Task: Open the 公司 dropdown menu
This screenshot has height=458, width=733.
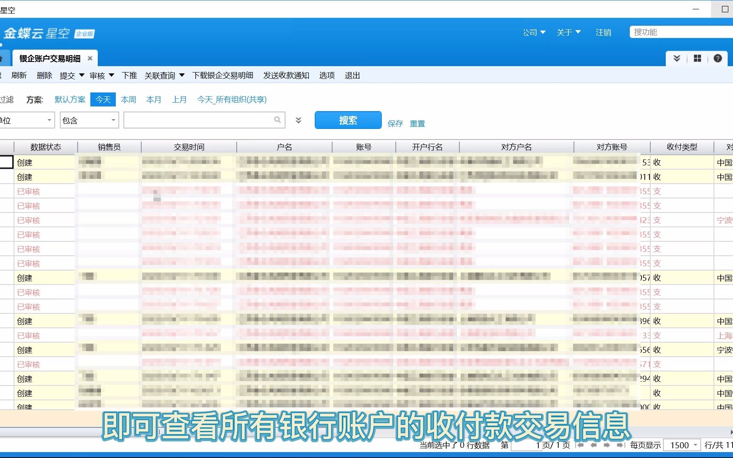Action: pyautogui.click(x=534, y=32)
